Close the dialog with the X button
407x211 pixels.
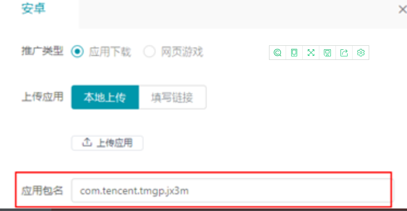click(x=402, y=10)
